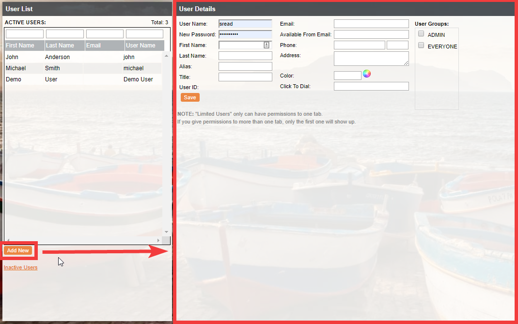The height and width of the screenshot is (324, 518).
Task: Click the Email input in User Details
Action: (371, 24)
